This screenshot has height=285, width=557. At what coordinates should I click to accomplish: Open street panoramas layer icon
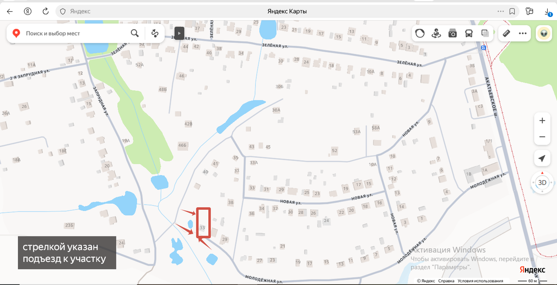coord(436,33)
